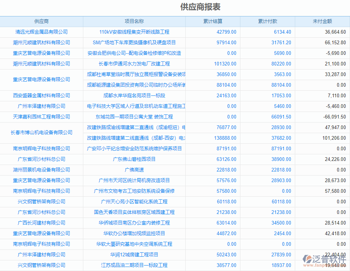
Task: Open project 华润12城房建工程项目
Action: click(x=134, y=255)
